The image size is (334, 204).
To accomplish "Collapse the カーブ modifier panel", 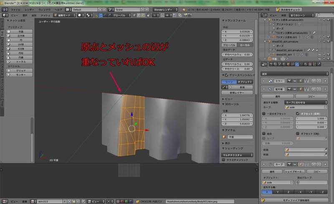I will click(264, 164).
